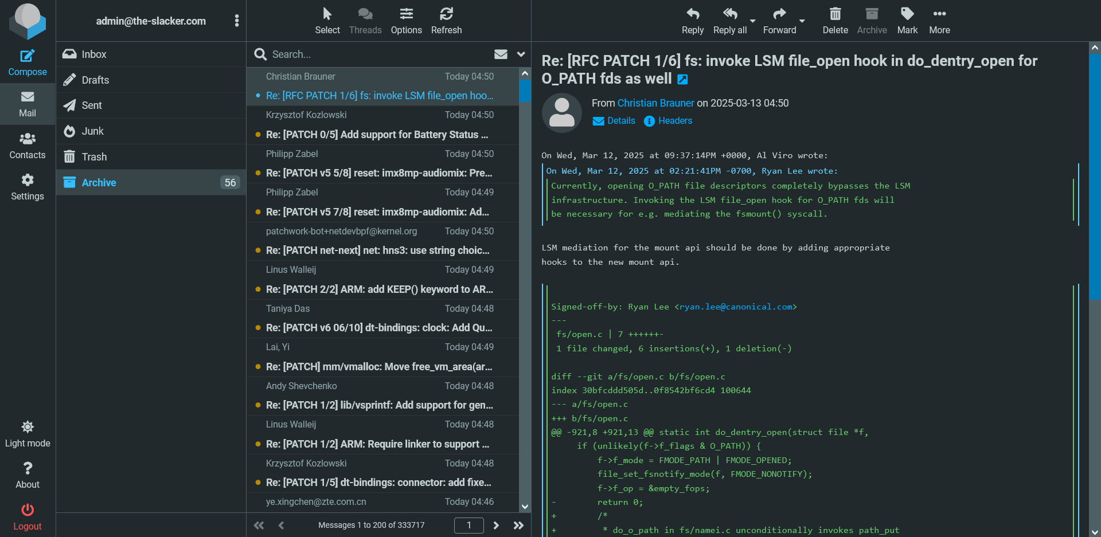The width and height of the screenshot is (1101, 537).
Task: Open the ARM KEEP() keyword message
Action: point(382,280)
